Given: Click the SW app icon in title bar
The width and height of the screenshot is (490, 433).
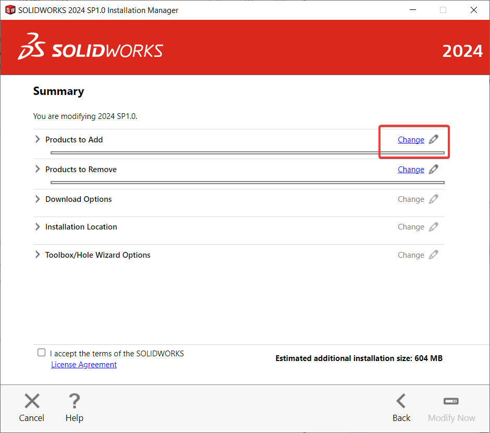Looking at the screenshot, I should (10, 10).
